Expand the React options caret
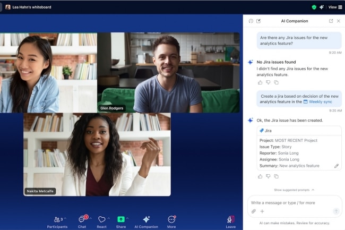 pyautogui.click(x=108, y=218)
